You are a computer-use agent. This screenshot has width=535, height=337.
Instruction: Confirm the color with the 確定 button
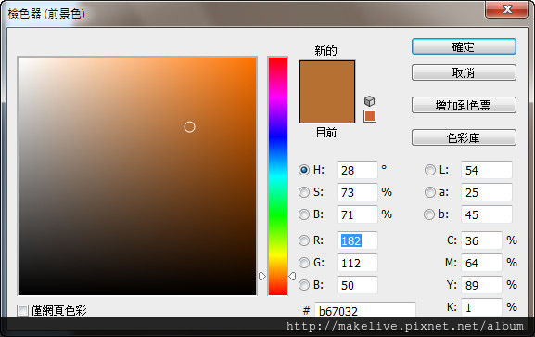(464, 46)
